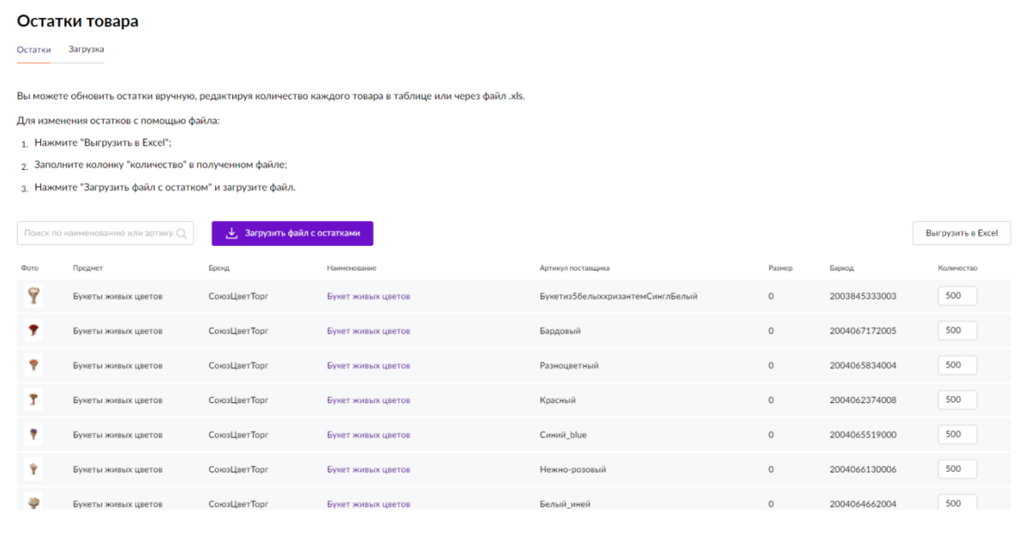Switch to the Загрузка tab
Screen dimensions: 1020x541
(x=86, y=49)
